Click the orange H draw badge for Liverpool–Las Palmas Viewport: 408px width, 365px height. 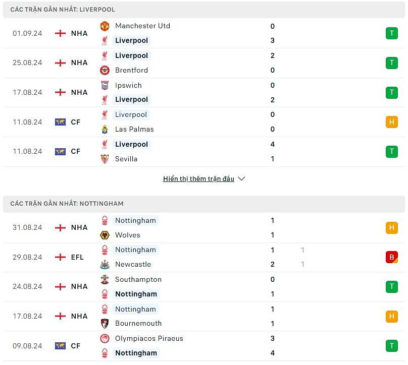tap(391, 122)
